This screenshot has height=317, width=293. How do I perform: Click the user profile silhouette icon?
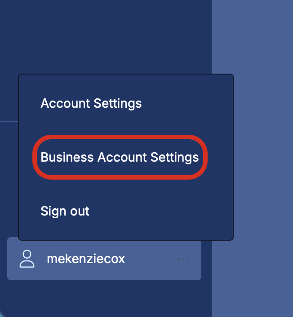pos(27,259)
